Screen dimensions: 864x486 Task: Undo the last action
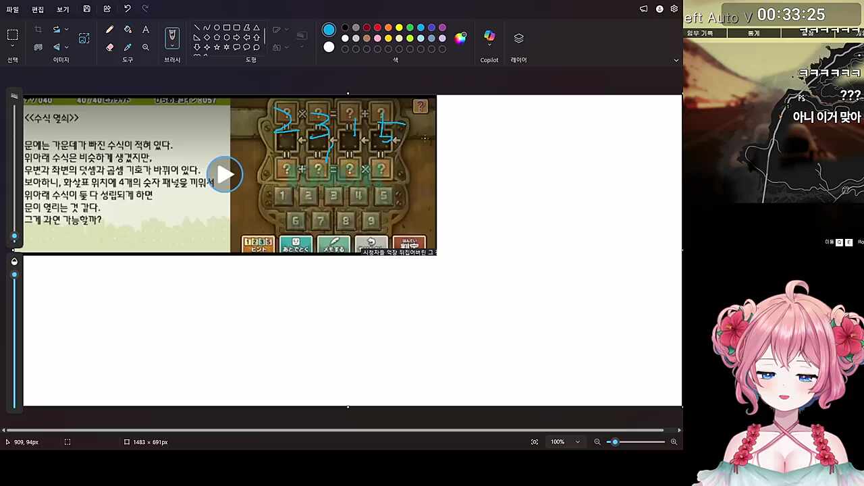pos(127,9)
